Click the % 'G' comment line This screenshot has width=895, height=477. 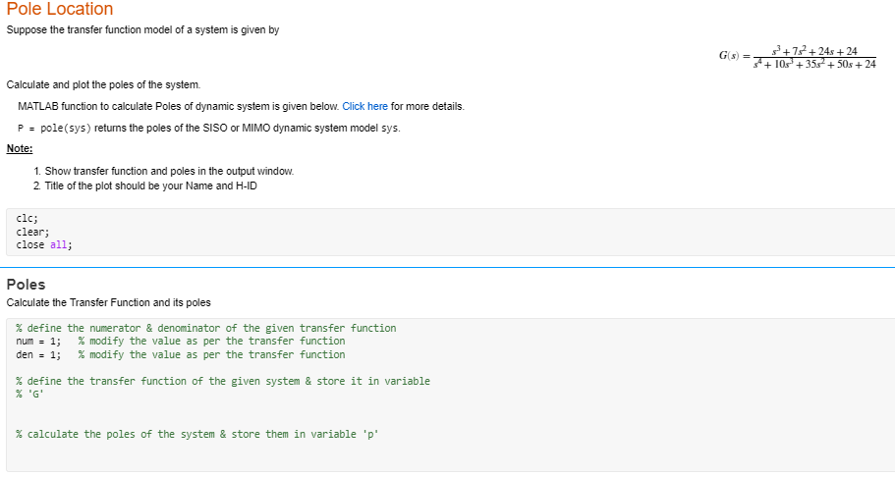[29, 395]
